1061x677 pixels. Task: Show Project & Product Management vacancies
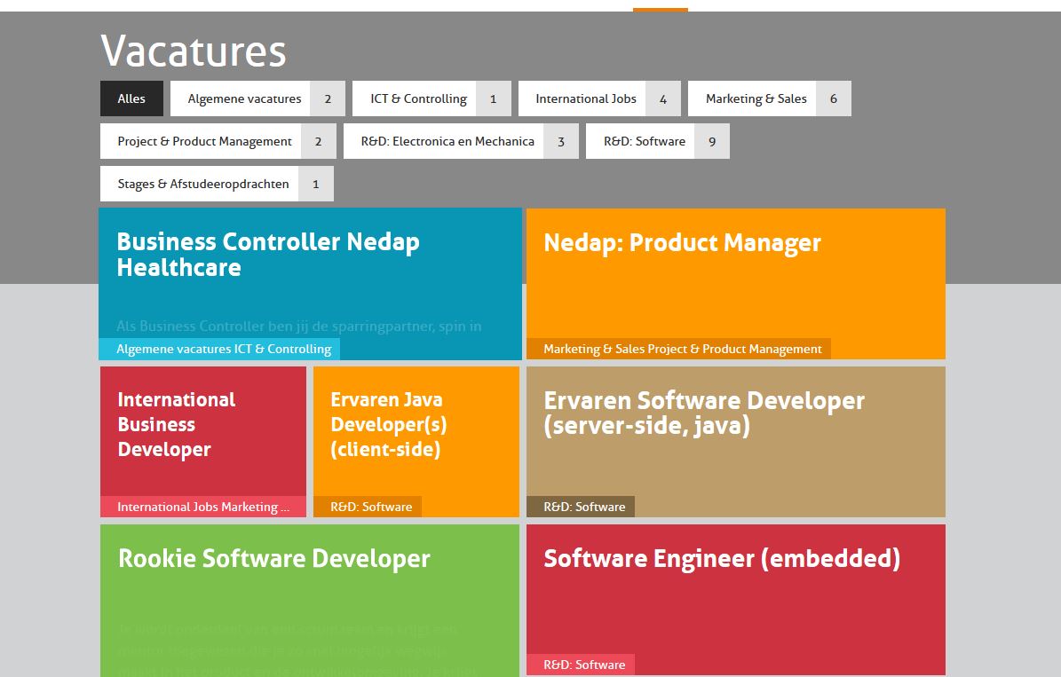(x=218, y=141)
